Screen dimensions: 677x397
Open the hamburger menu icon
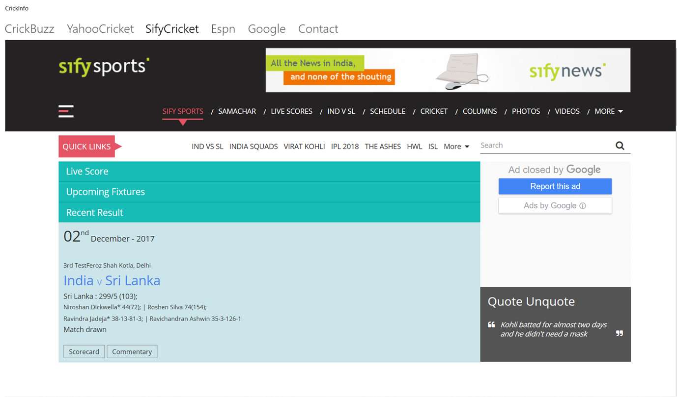pyautogui.click(x=66, y=111)
